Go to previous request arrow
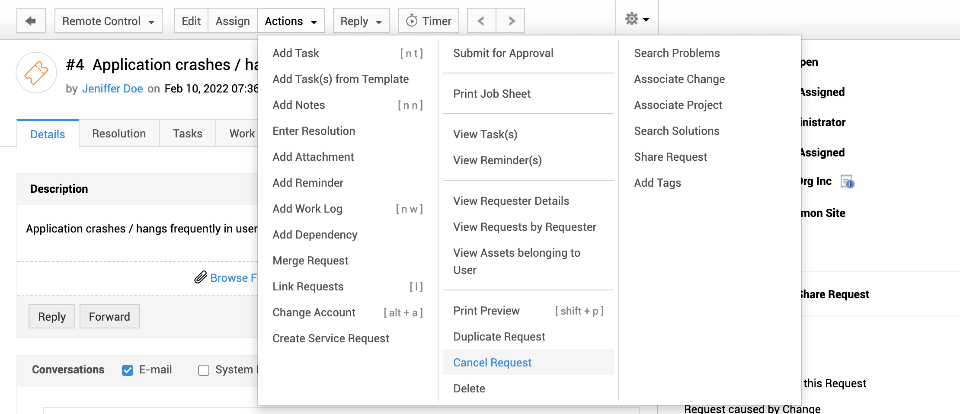Viewport: 960px width, 414px height. (481, 21)
